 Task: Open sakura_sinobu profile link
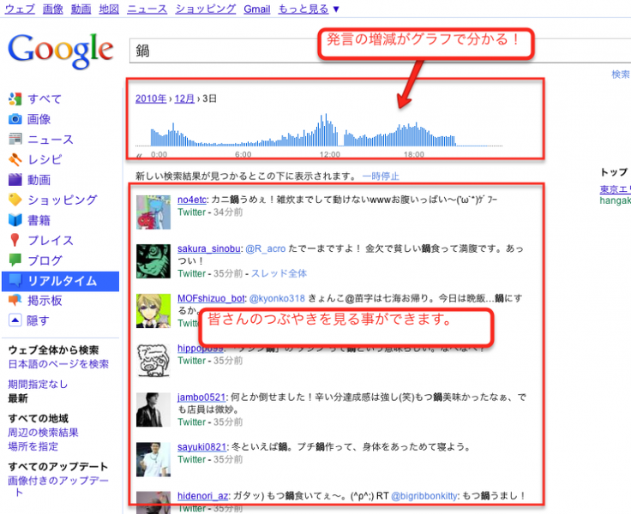point(209,248)
